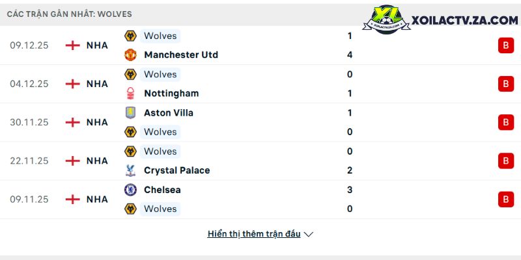
Task: Click Wolves crest in 09.12.25 match
Action: tap(130, 36)
